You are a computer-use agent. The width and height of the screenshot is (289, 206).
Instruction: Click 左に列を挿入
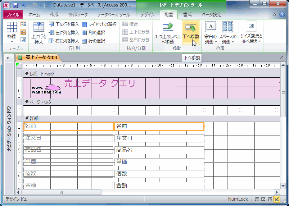[x=64, y=32]
